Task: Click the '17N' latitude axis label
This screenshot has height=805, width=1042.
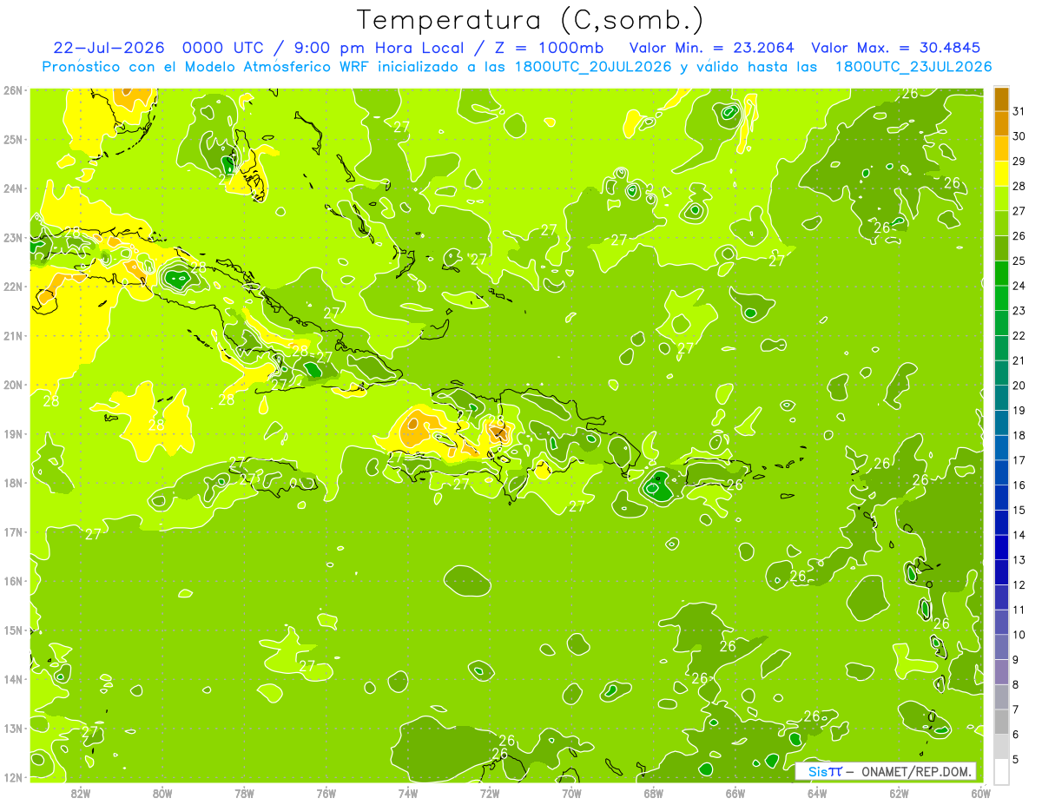Action: pos(13,531)
